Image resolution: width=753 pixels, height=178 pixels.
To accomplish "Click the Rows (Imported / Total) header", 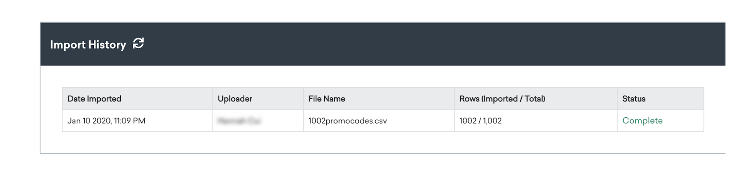I will tap(502, 99).
